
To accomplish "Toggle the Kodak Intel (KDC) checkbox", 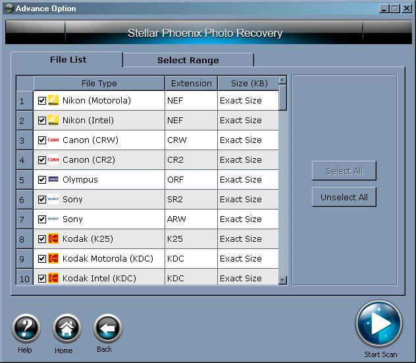I will point(42,279).
